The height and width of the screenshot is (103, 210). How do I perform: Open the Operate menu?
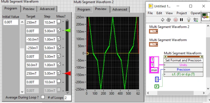tap(196, 13)
